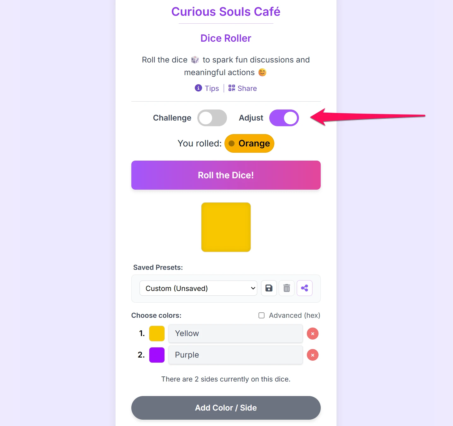Image resolution: width=453 pixels, height=426 pixels.
Task: Click the Yellow color name field
Action: pos(235,334)
